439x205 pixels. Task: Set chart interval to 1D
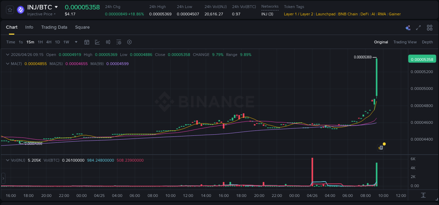(x=57, y=42)
